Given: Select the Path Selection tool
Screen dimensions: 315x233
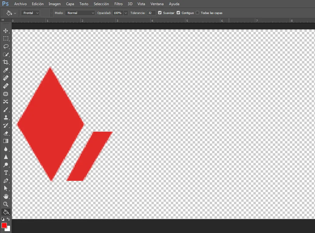Looking at the screenshot, I should tap(6, 188).
